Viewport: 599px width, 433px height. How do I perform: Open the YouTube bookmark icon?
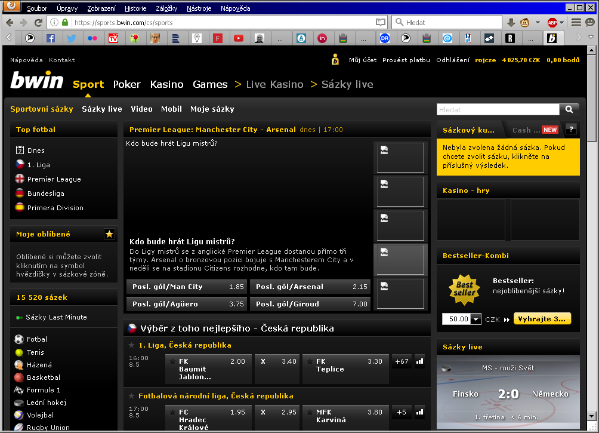coord(239,38)
